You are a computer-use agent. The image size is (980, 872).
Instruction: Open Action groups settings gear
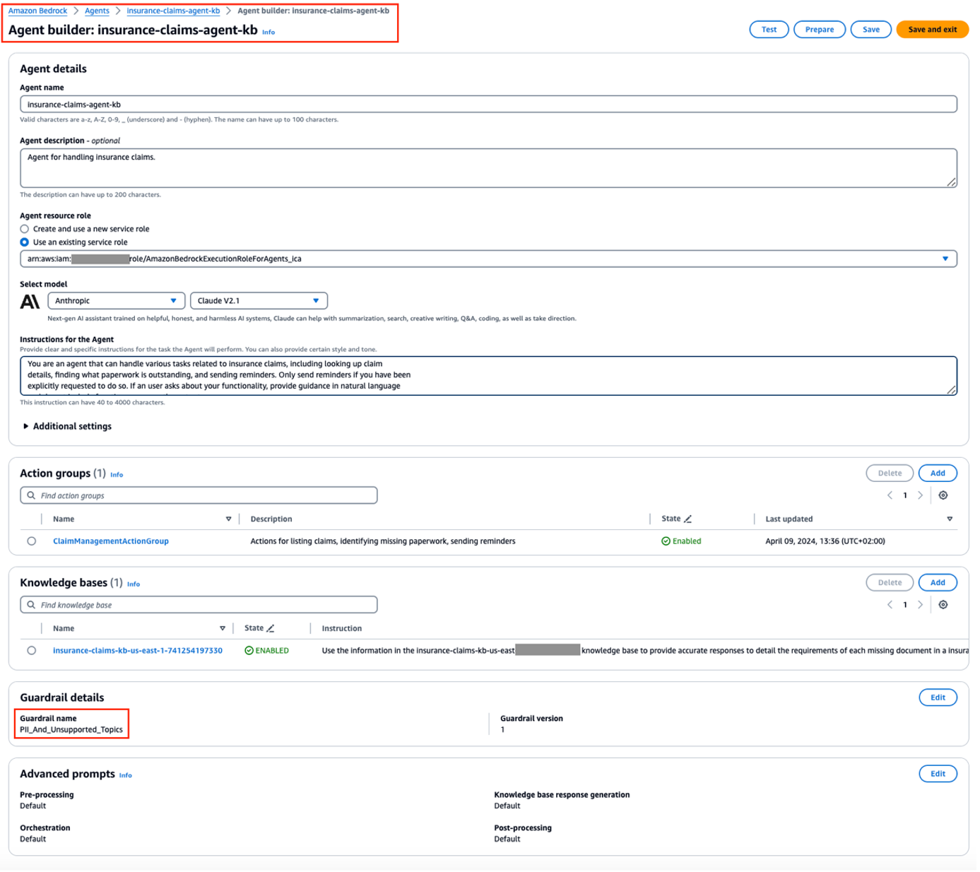click(x=943, y=495)
